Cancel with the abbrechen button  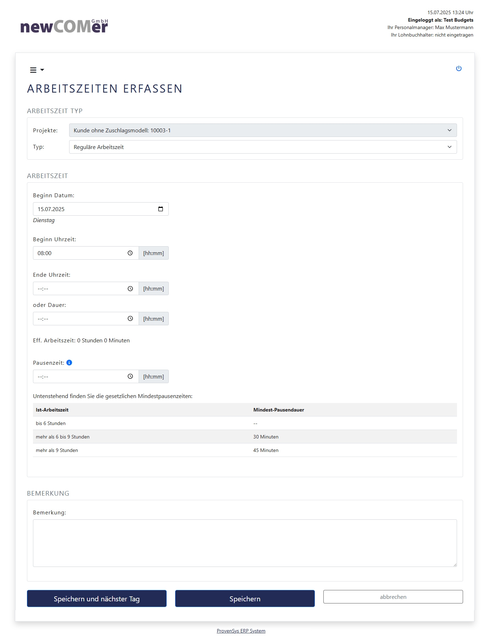(x=393, y=597)
